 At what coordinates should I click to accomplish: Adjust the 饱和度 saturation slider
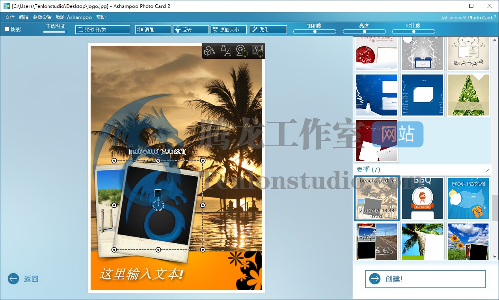[315, 31]
